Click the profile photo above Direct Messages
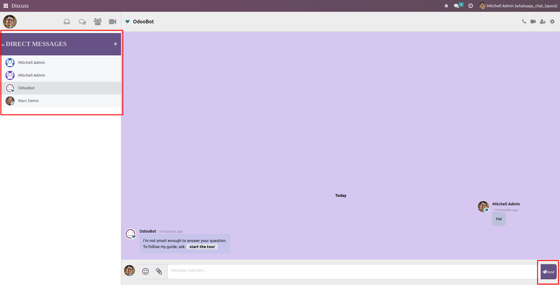560x285 pixels. point(10,22)
